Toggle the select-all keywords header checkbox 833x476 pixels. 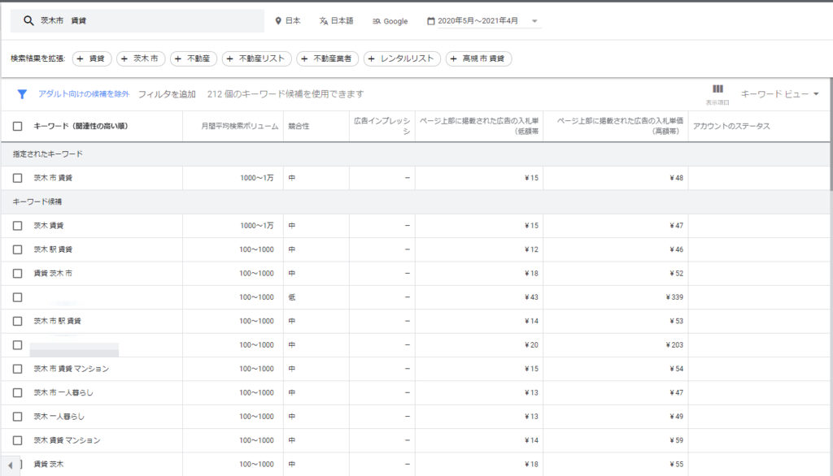click(x=18, y=127)
